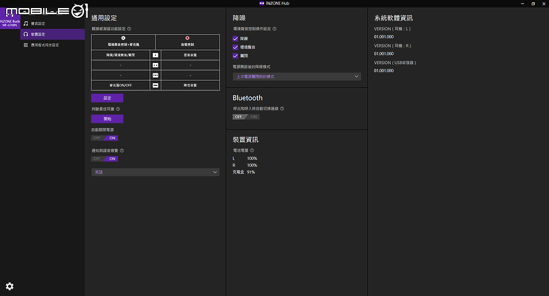The image size is (549, 296).
Task: Click the help icon beside 環境聲音控制操作設定
Action: click(x=274, y=29)
